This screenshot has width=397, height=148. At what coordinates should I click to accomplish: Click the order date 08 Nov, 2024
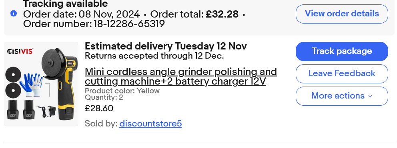point(109,14)
